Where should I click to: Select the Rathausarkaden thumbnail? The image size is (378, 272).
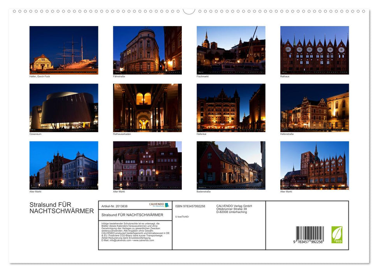click(x=146, y=108)
